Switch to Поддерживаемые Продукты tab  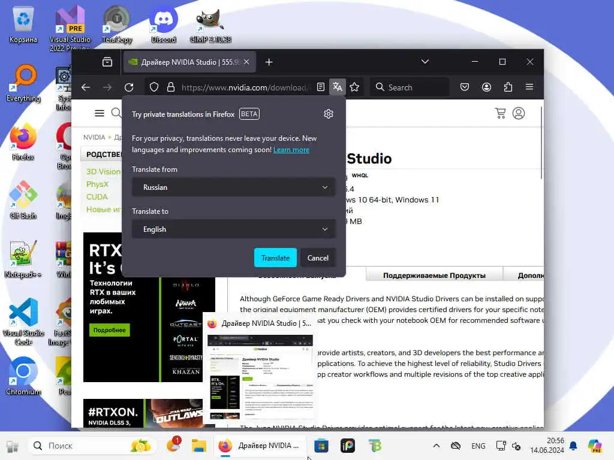click(434, 276)
